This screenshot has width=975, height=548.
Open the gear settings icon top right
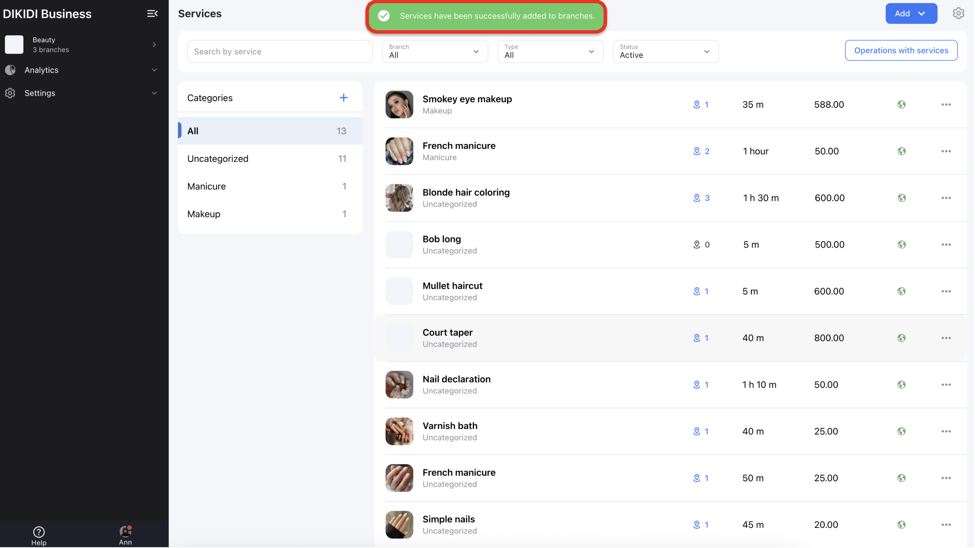(958, 14)
